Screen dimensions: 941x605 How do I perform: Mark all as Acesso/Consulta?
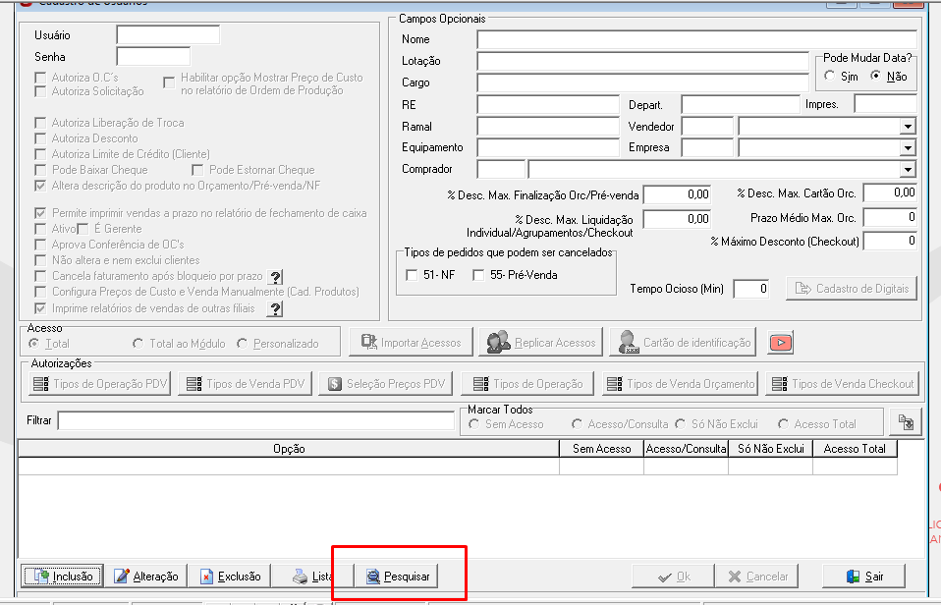point(577,423)
